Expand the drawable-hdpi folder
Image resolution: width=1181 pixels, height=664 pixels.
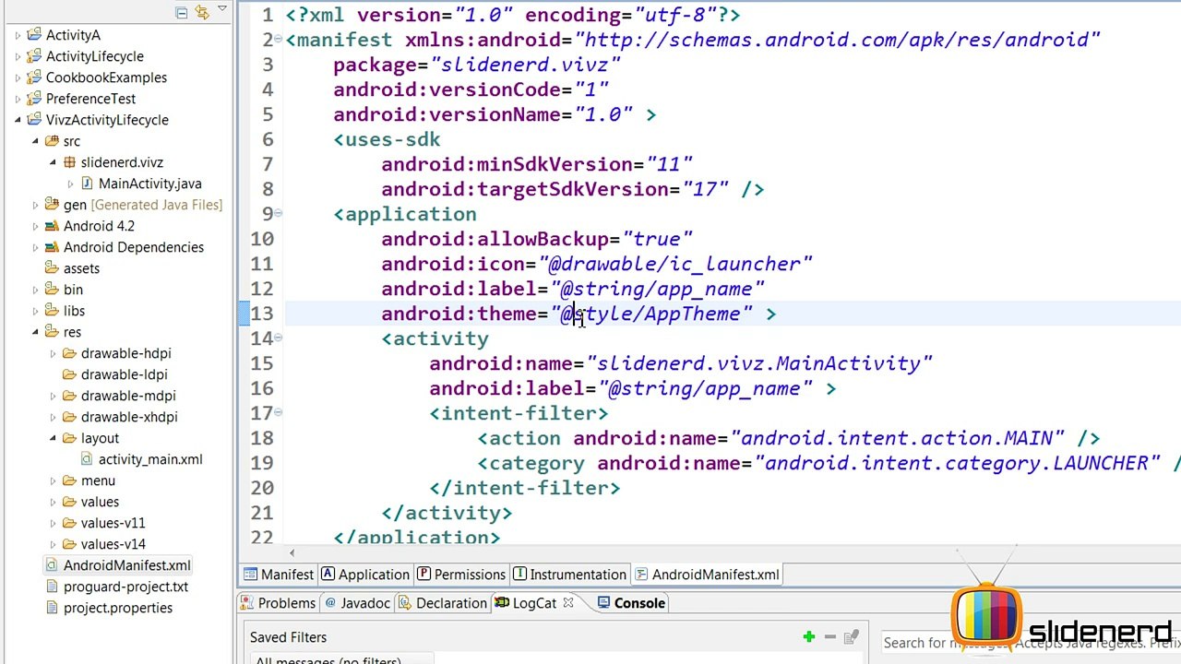click(54, 353)
